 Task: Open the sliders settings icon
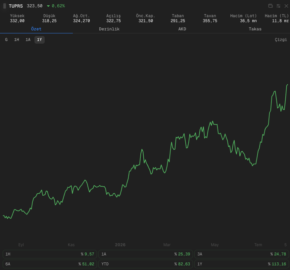click(278, 6)
